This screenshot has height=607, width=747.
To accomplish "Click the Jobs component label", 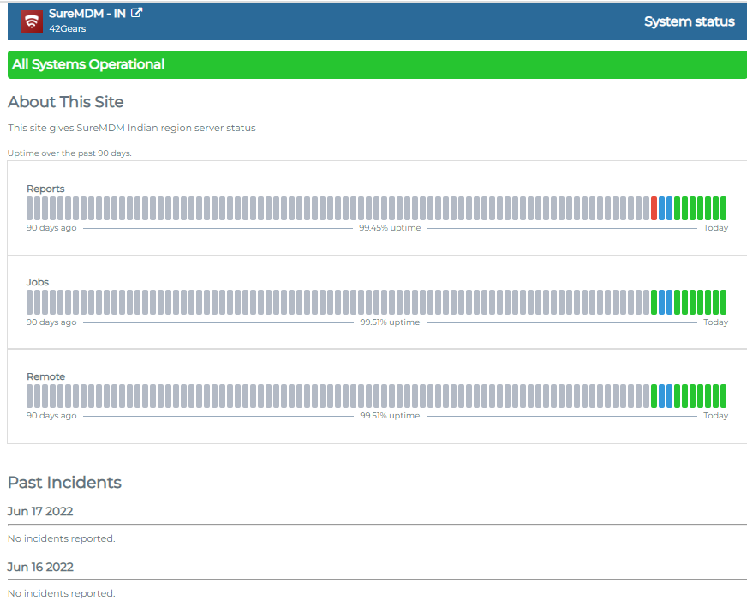I will point(37,282).
